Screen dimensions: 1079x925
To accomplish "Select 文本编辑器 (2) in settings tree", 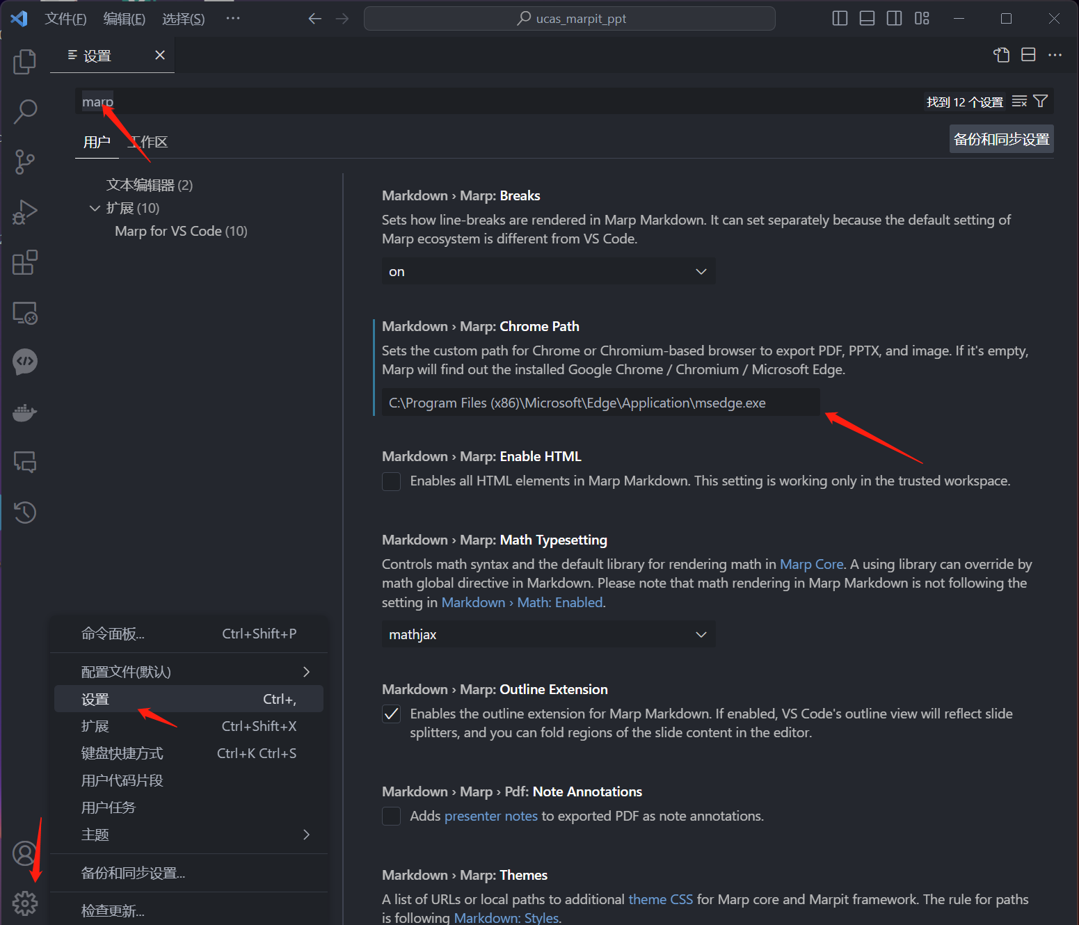I will click(x=150, y=185).
